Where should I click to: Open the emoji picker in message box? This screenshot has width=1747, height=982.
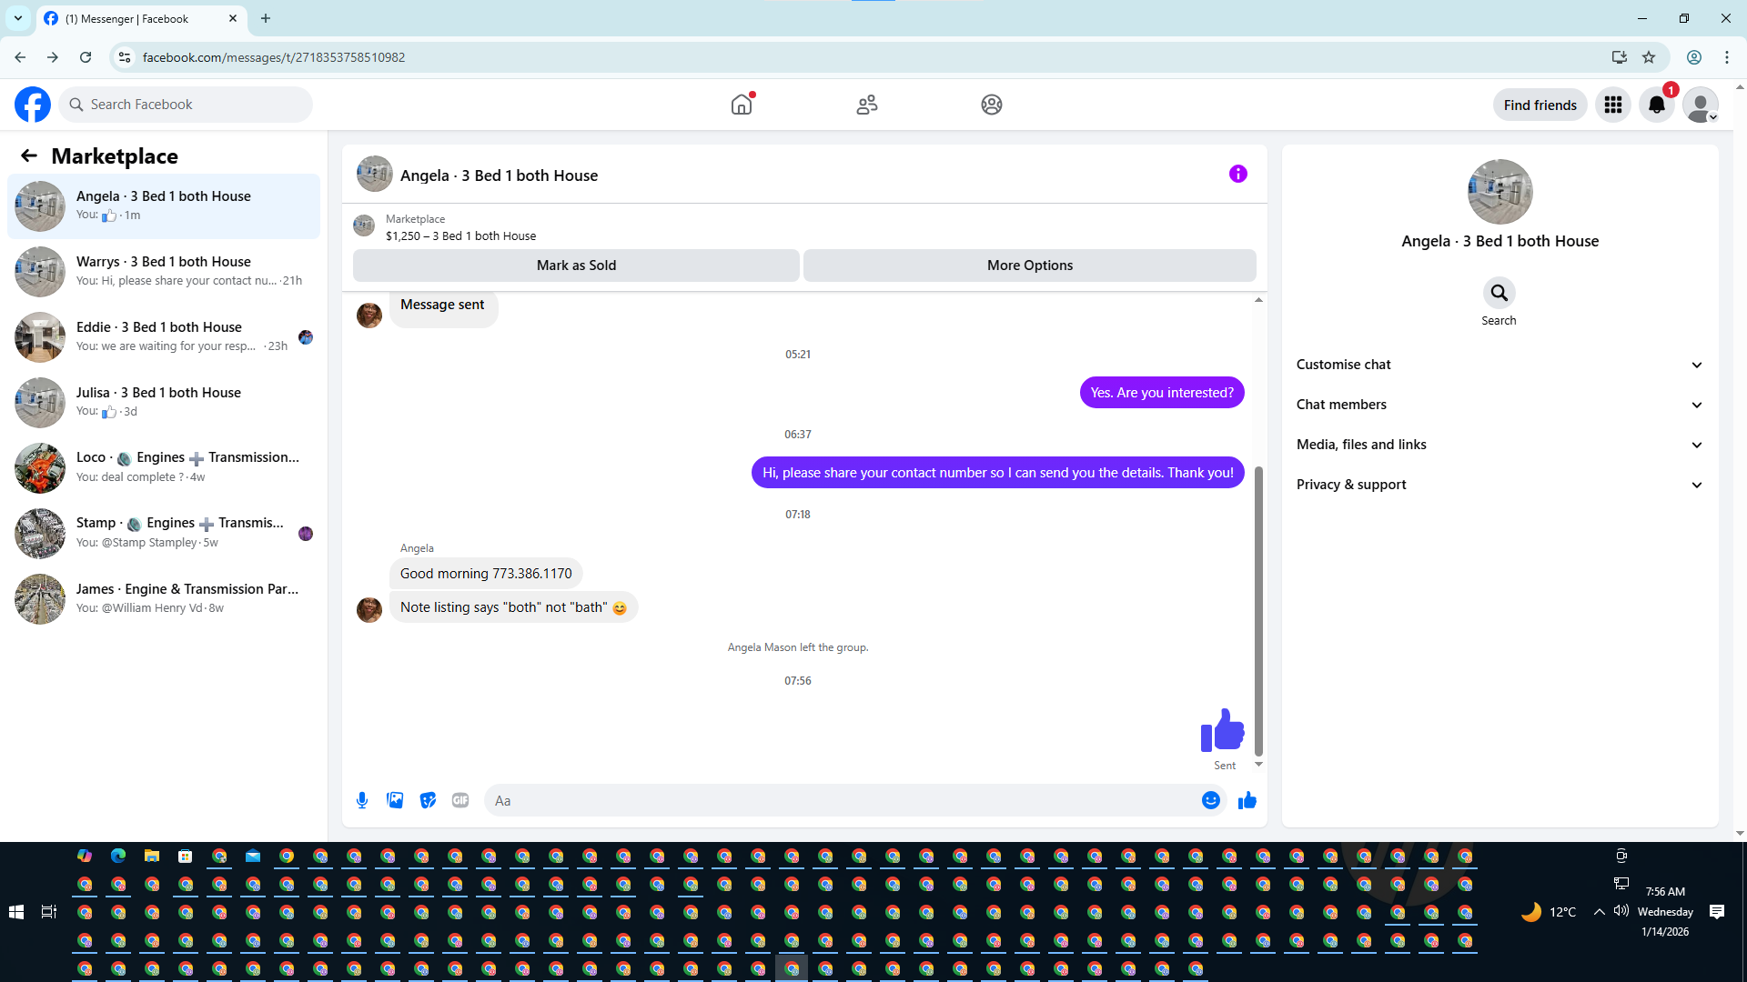coord(1210,800)
